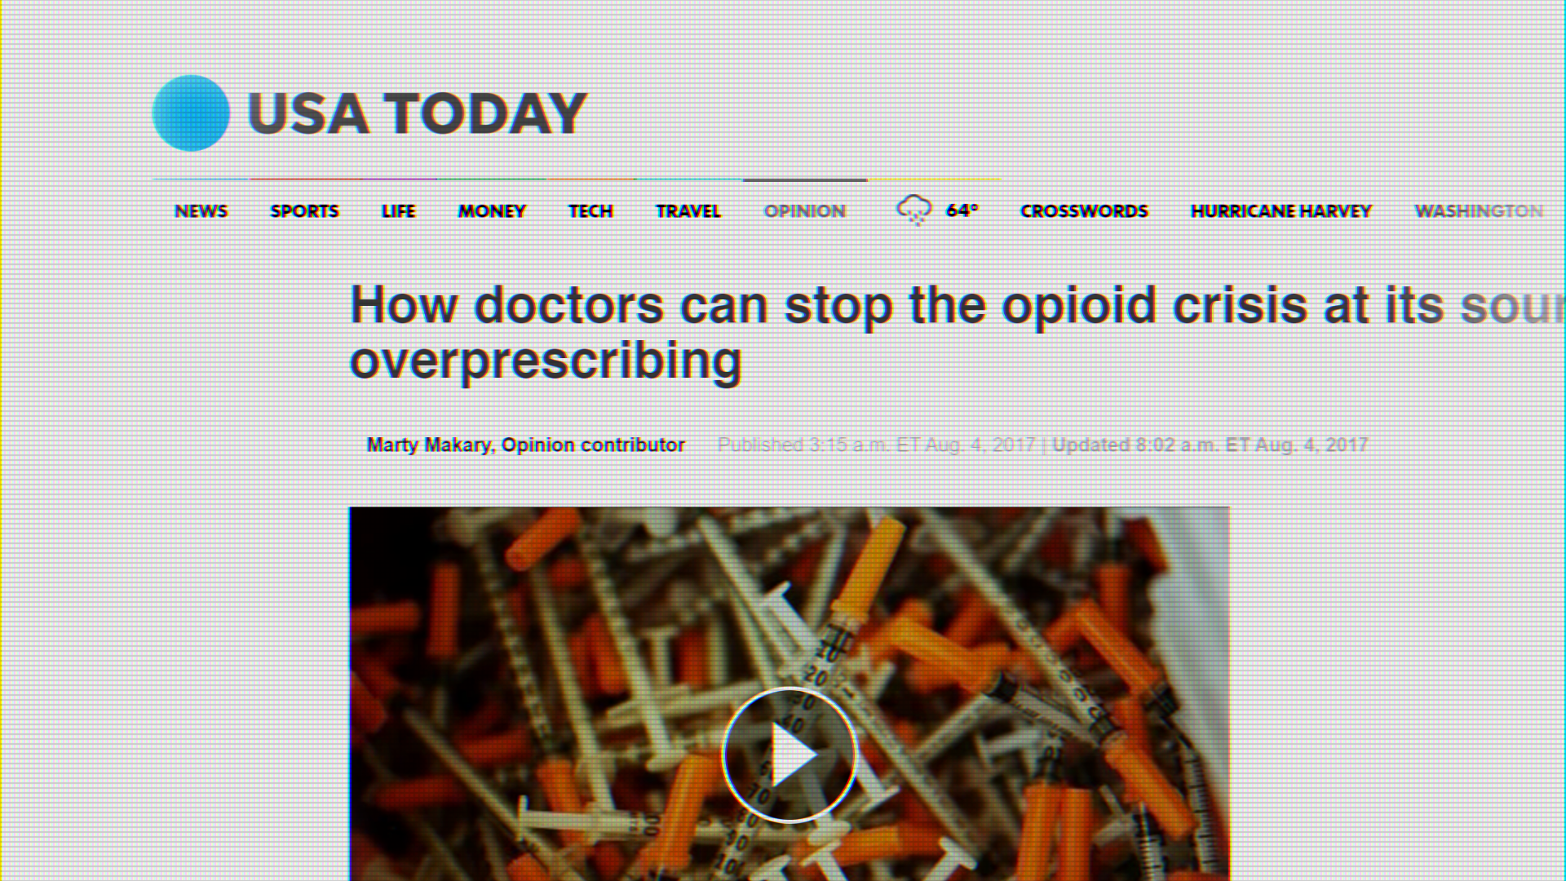Viewport: 1566px width, 881px height.
Task: Click the published date timestamp
Action: pyautogui.click(x=876, y=445)
